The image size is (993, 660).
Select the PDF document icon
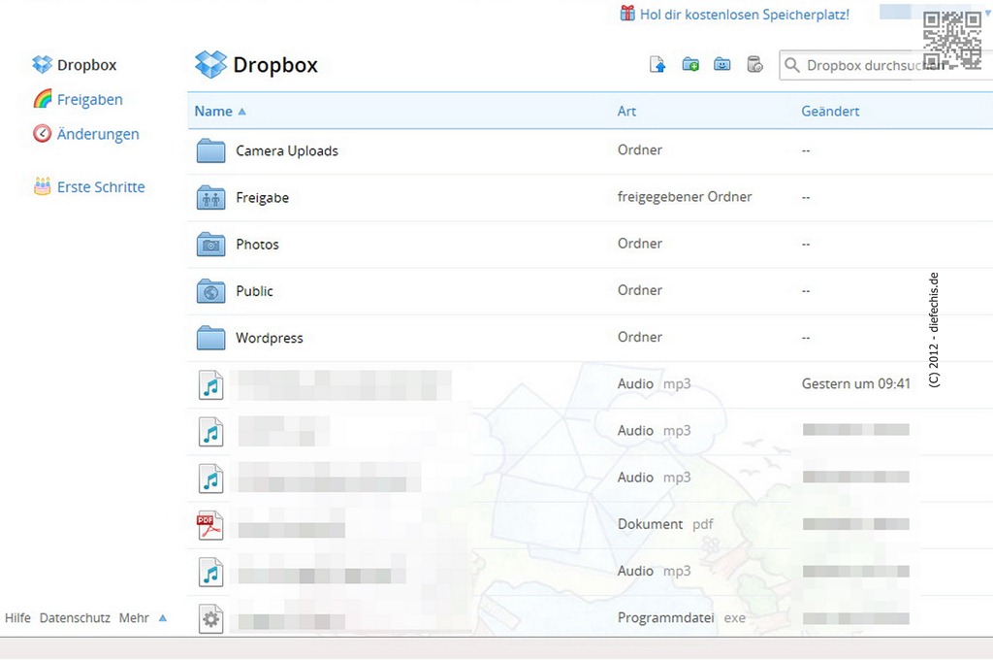[210, 525]
